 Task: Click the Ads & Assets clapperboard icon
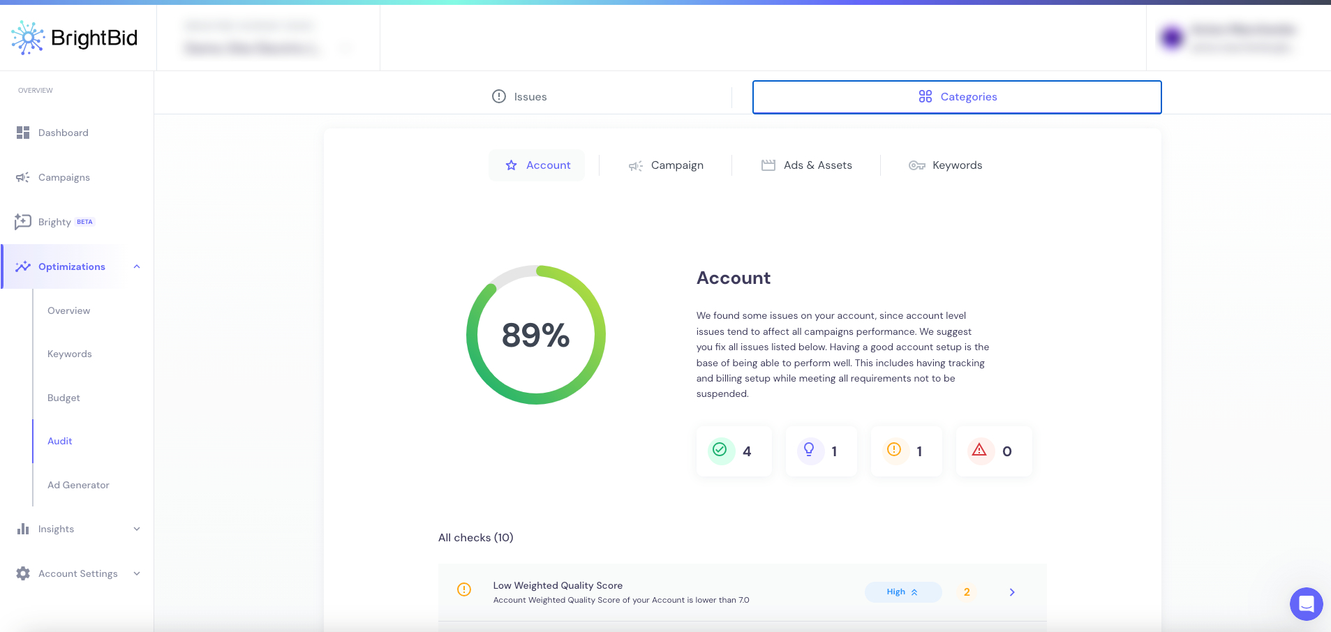768,165
